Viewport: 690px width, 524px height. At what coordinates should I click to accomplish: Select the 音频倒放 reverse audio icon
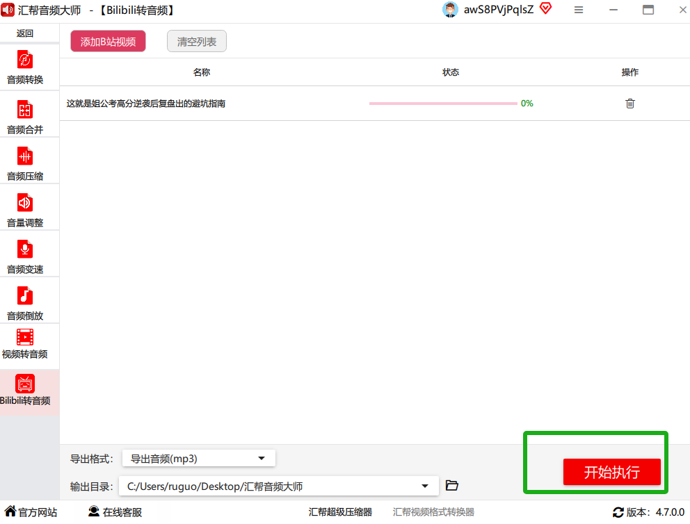[25, 296]
